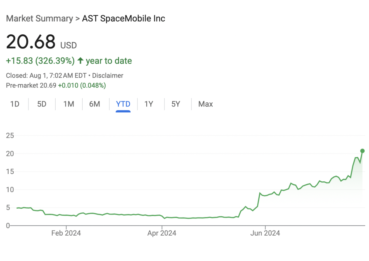Open the Market Summary breadcrumb link
The width and height of the screenshot is (369, 261).
point(40,18)
